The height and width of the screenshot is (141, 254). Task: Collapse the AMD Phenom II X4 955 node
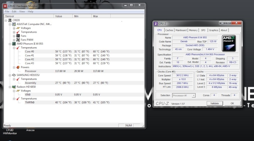click(10, 44)
